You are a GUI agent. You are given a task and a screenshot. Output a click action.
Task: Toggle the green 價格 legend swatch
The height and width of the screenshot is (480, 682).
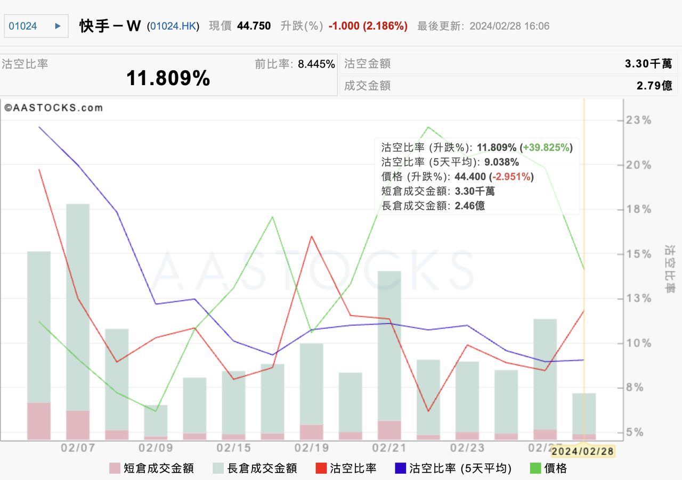click(535, 468)
